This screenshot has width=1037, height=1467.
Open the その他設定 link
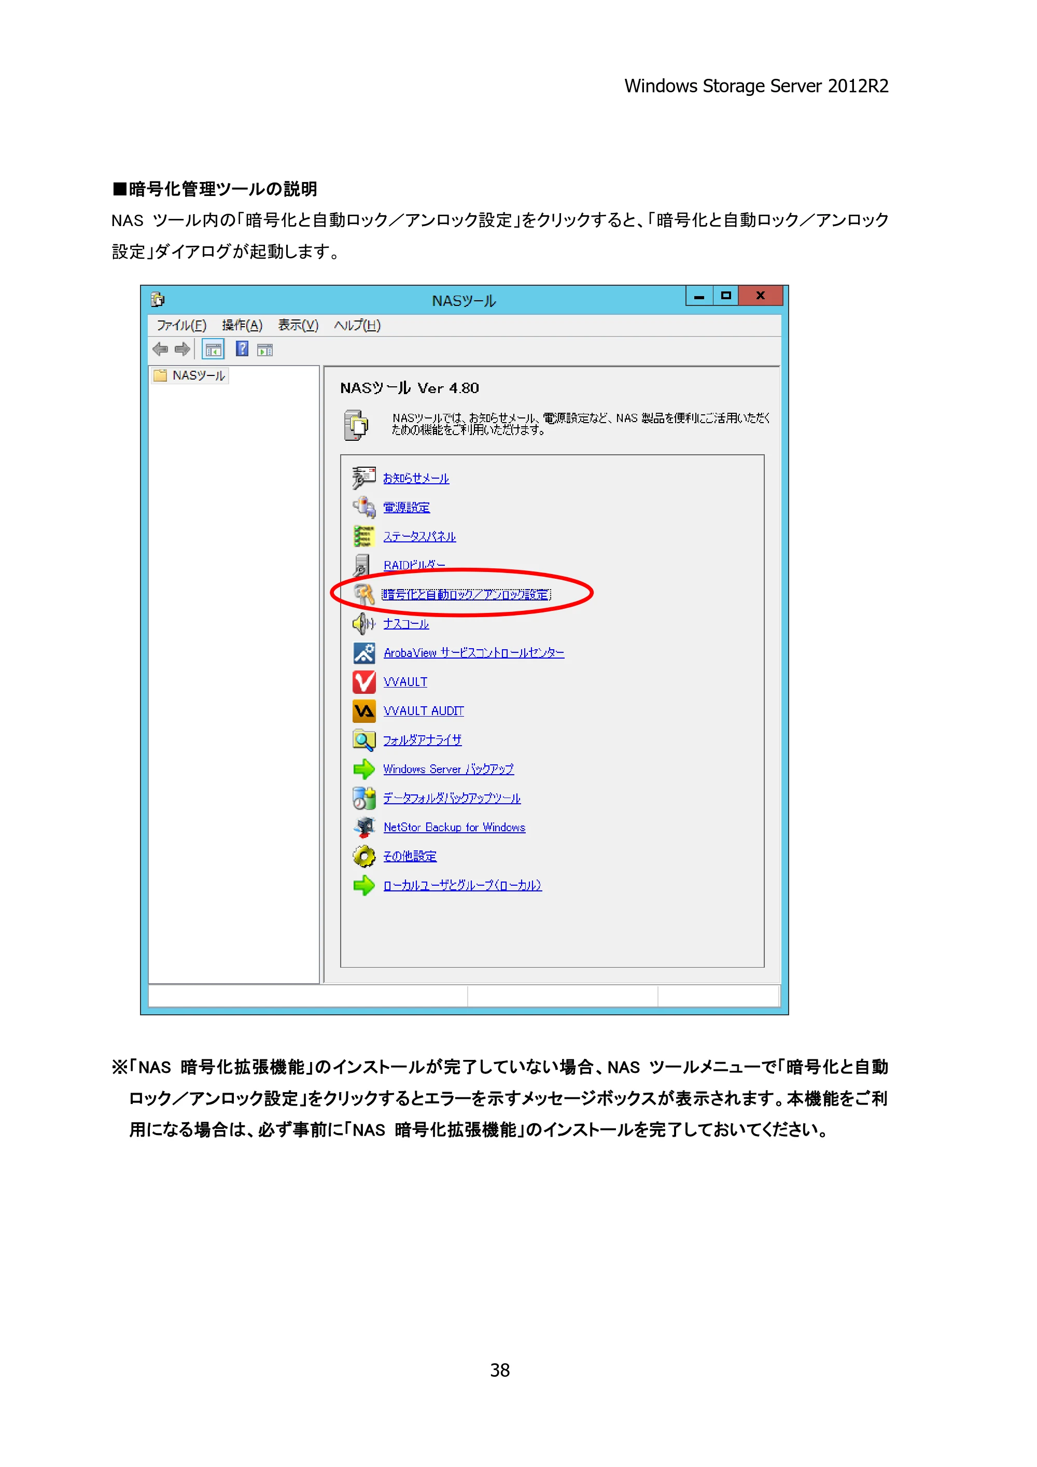tap(410, 856)
